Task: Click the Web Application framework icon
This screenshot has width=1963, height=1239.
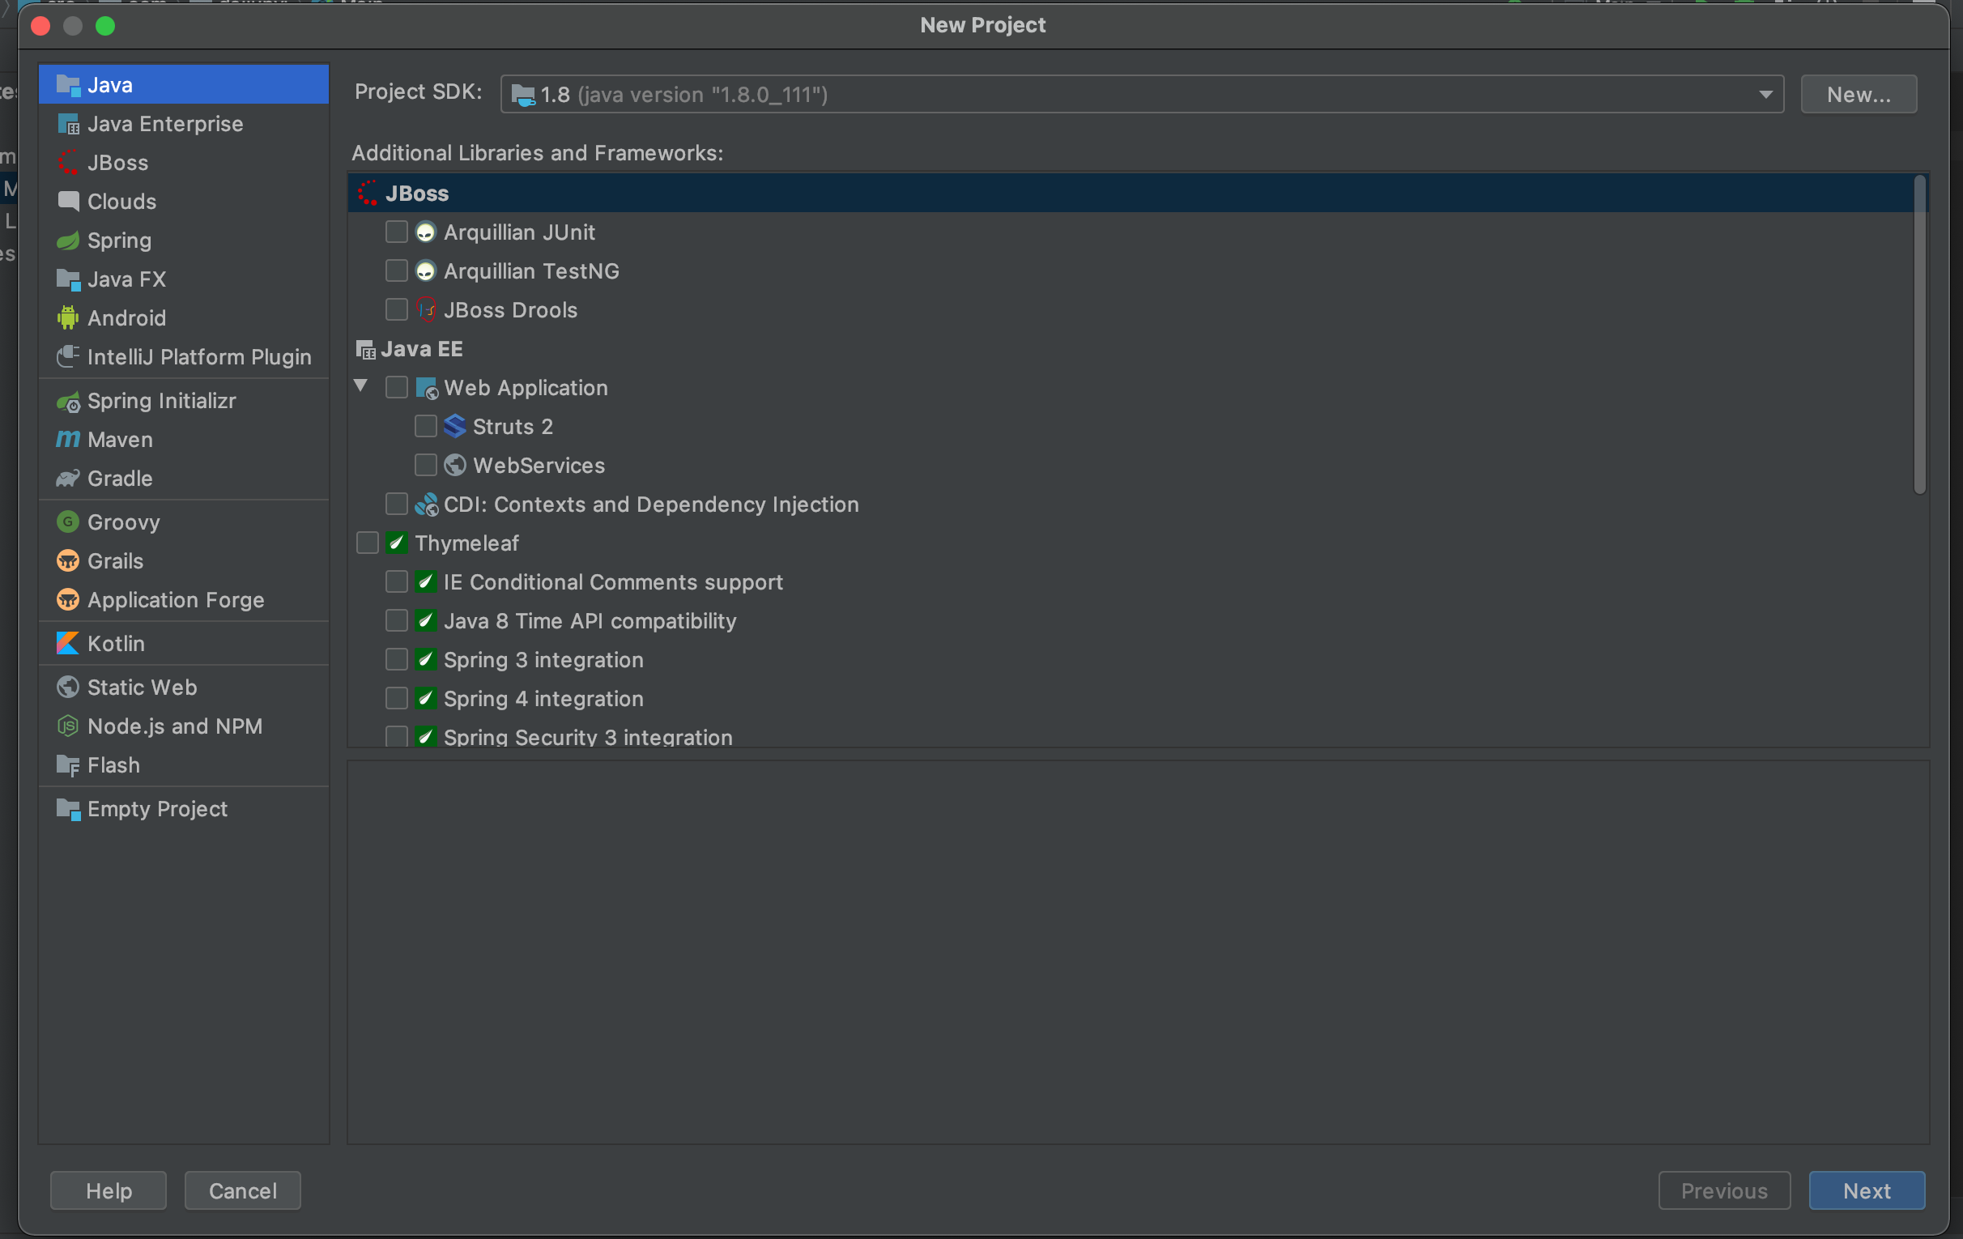Action: [x=426, y=388]
